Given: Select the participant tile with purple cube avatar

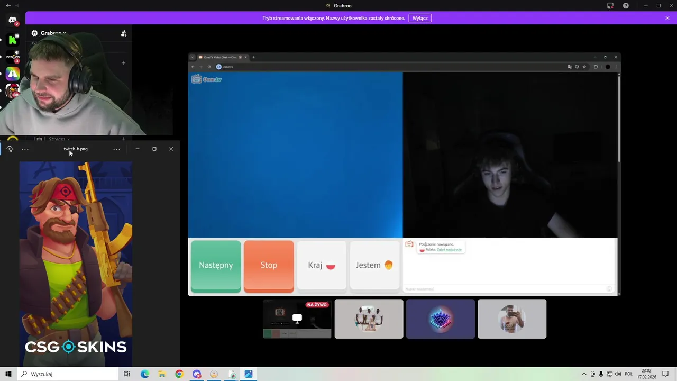Looking at the screenshot, I should point(441,319).
